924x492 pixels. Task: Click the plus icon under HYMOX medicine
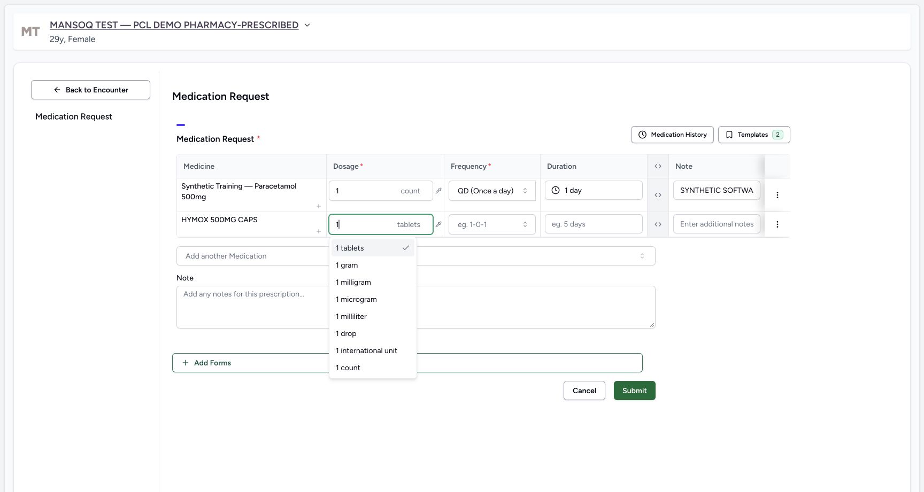click(319, 231)
